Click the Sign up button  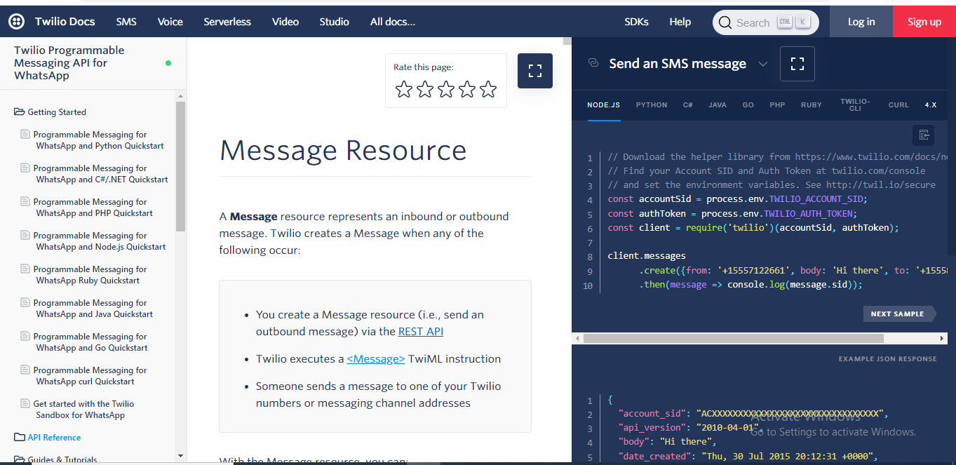click(924, 22)
